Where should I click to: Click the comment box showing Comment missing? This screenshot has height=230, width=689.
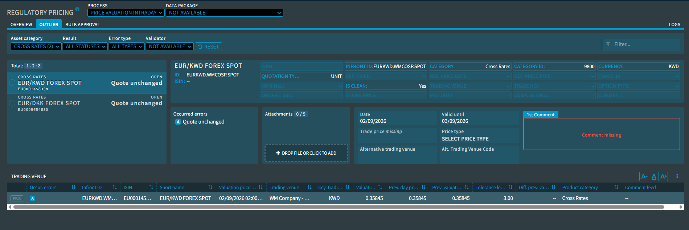point(602,134)
